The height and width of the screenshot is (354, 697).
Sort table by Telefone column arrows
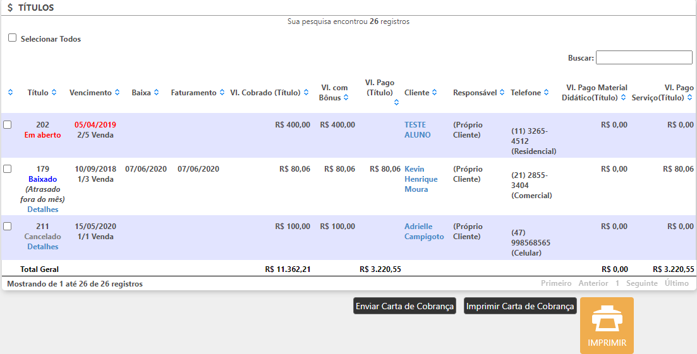pos(546,93)
